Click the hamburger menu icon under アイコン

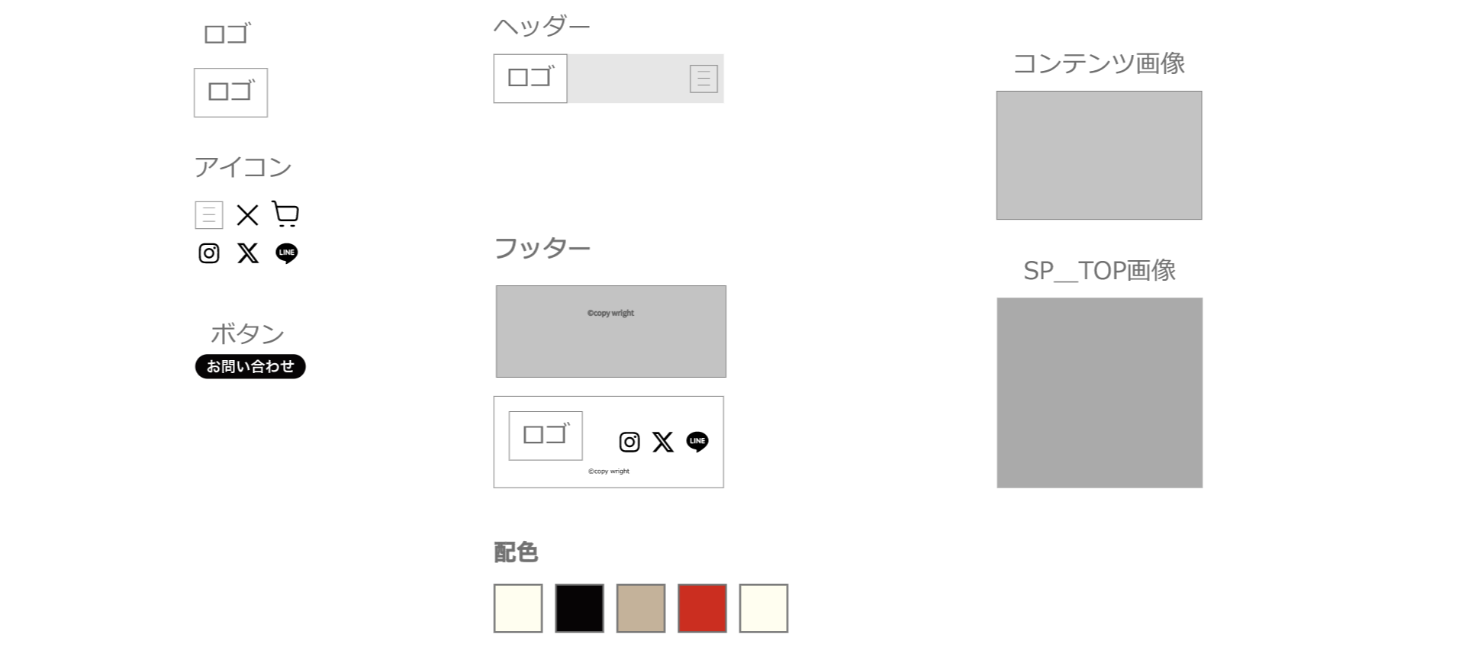[x=208, y=215]
